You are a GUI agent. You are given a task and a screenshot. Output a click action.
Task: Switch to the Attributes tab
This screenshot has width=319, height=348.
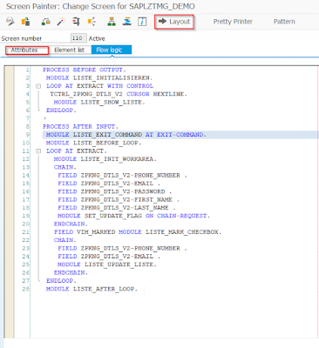[x=27, y=50]
